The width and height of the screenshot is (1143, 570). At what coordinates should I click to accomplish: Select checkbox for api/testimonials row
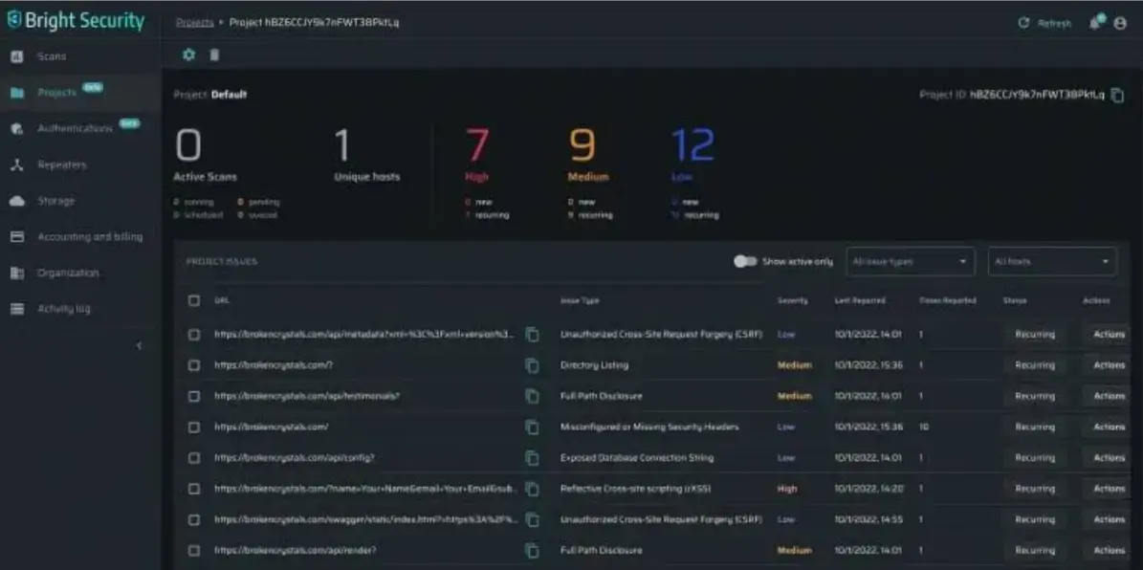click(x=194, y=397)
